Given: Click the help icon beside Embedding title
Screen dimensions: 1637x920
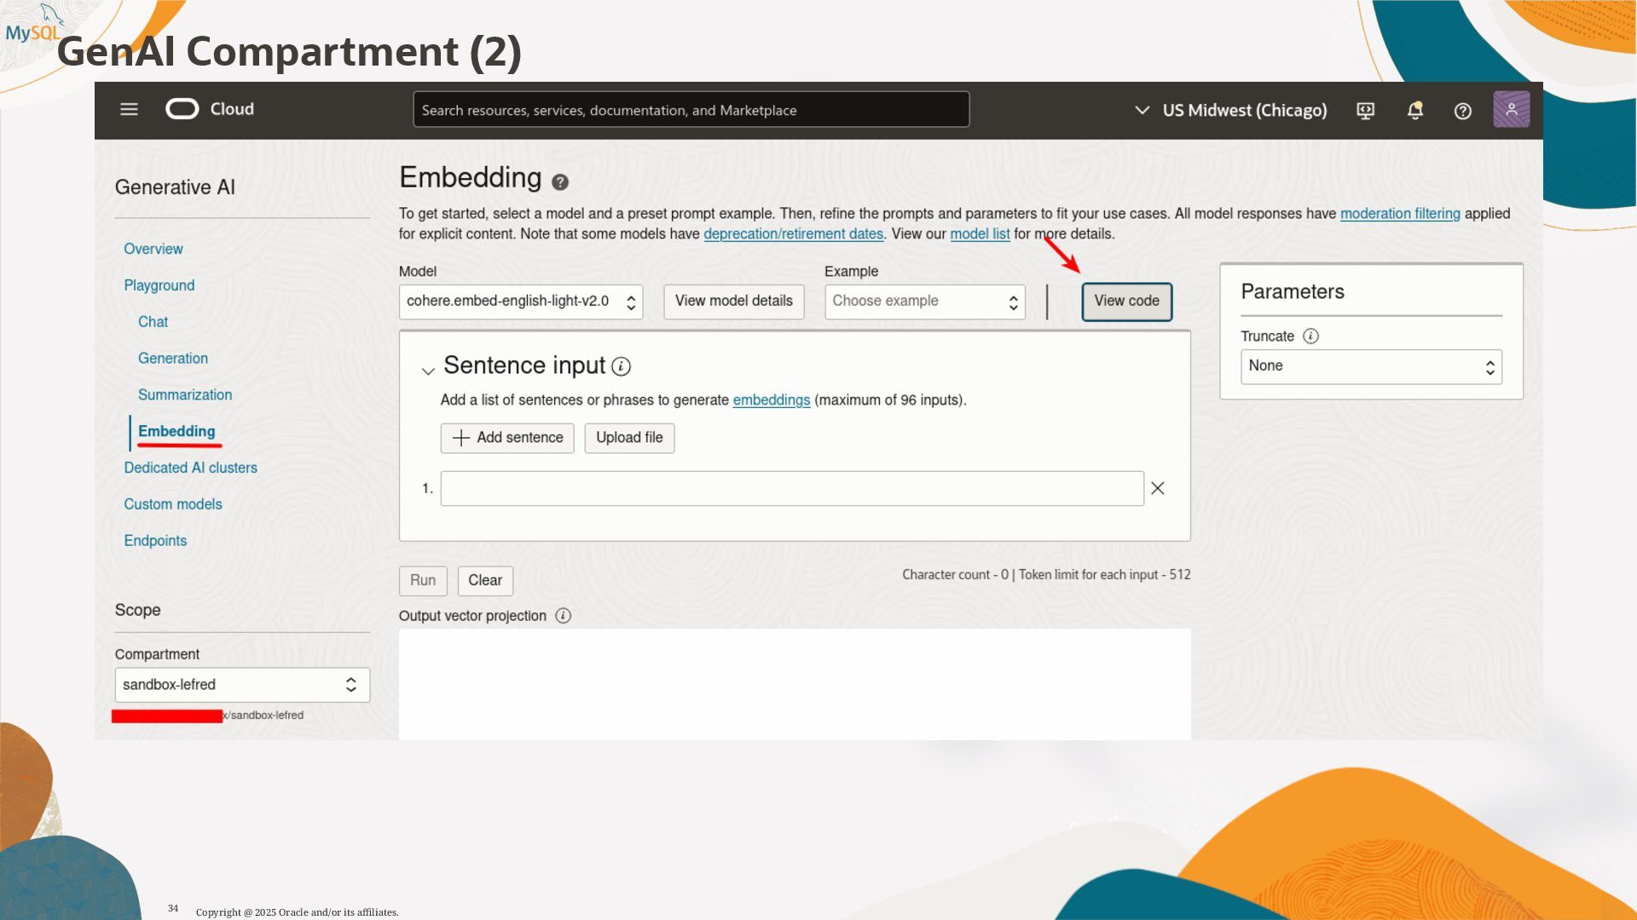Looking at the screenshot, I should pyautogui.click(x=560, y=182).
